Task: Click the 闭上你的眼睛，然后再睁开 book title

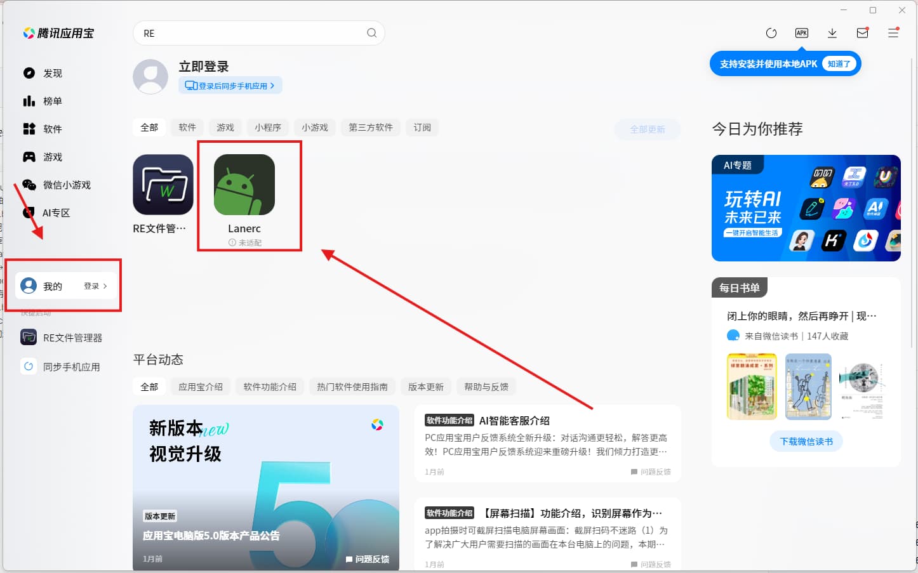Action: 801,316
